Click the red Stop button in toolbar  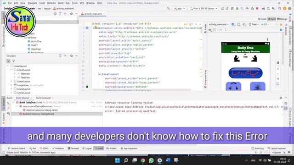coord(257,8)
